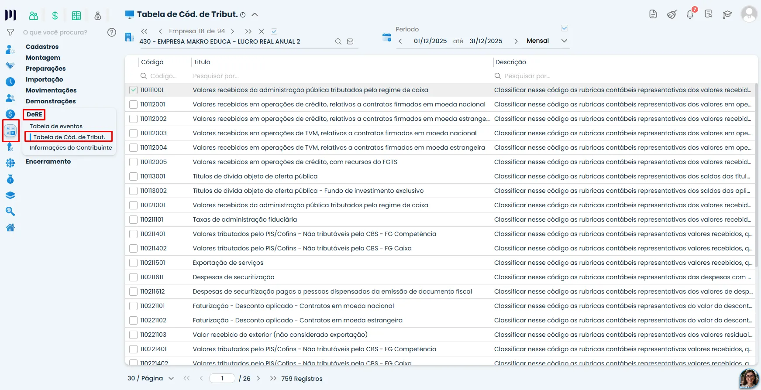Check the row 110113001 checkbox

(134, 177)
